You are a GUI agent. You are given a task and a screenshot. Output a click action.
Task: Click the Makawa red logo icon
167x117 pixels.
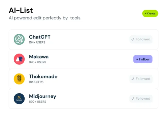tap(19, 59)
